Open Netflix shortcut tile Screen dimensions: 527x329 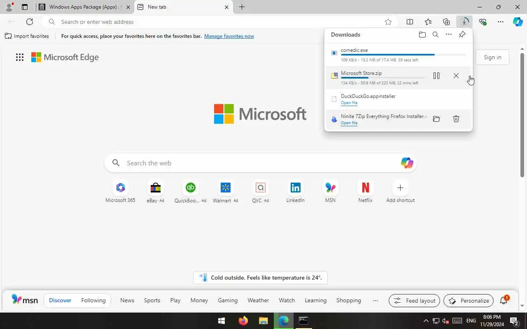coord(365,192)
